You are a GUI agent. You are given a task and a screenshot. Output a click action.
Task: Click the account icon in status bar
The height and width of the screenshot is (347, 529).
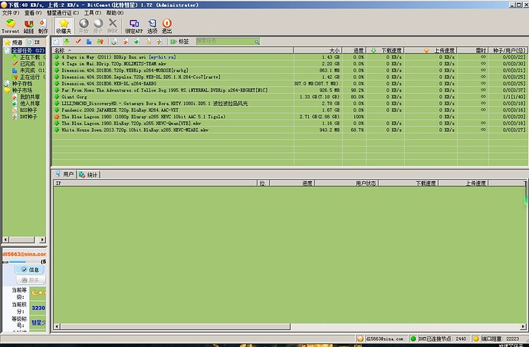360,339
